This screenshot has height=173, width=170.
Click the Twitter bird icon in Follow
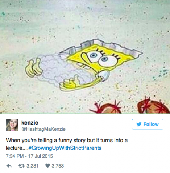[139, 124]
